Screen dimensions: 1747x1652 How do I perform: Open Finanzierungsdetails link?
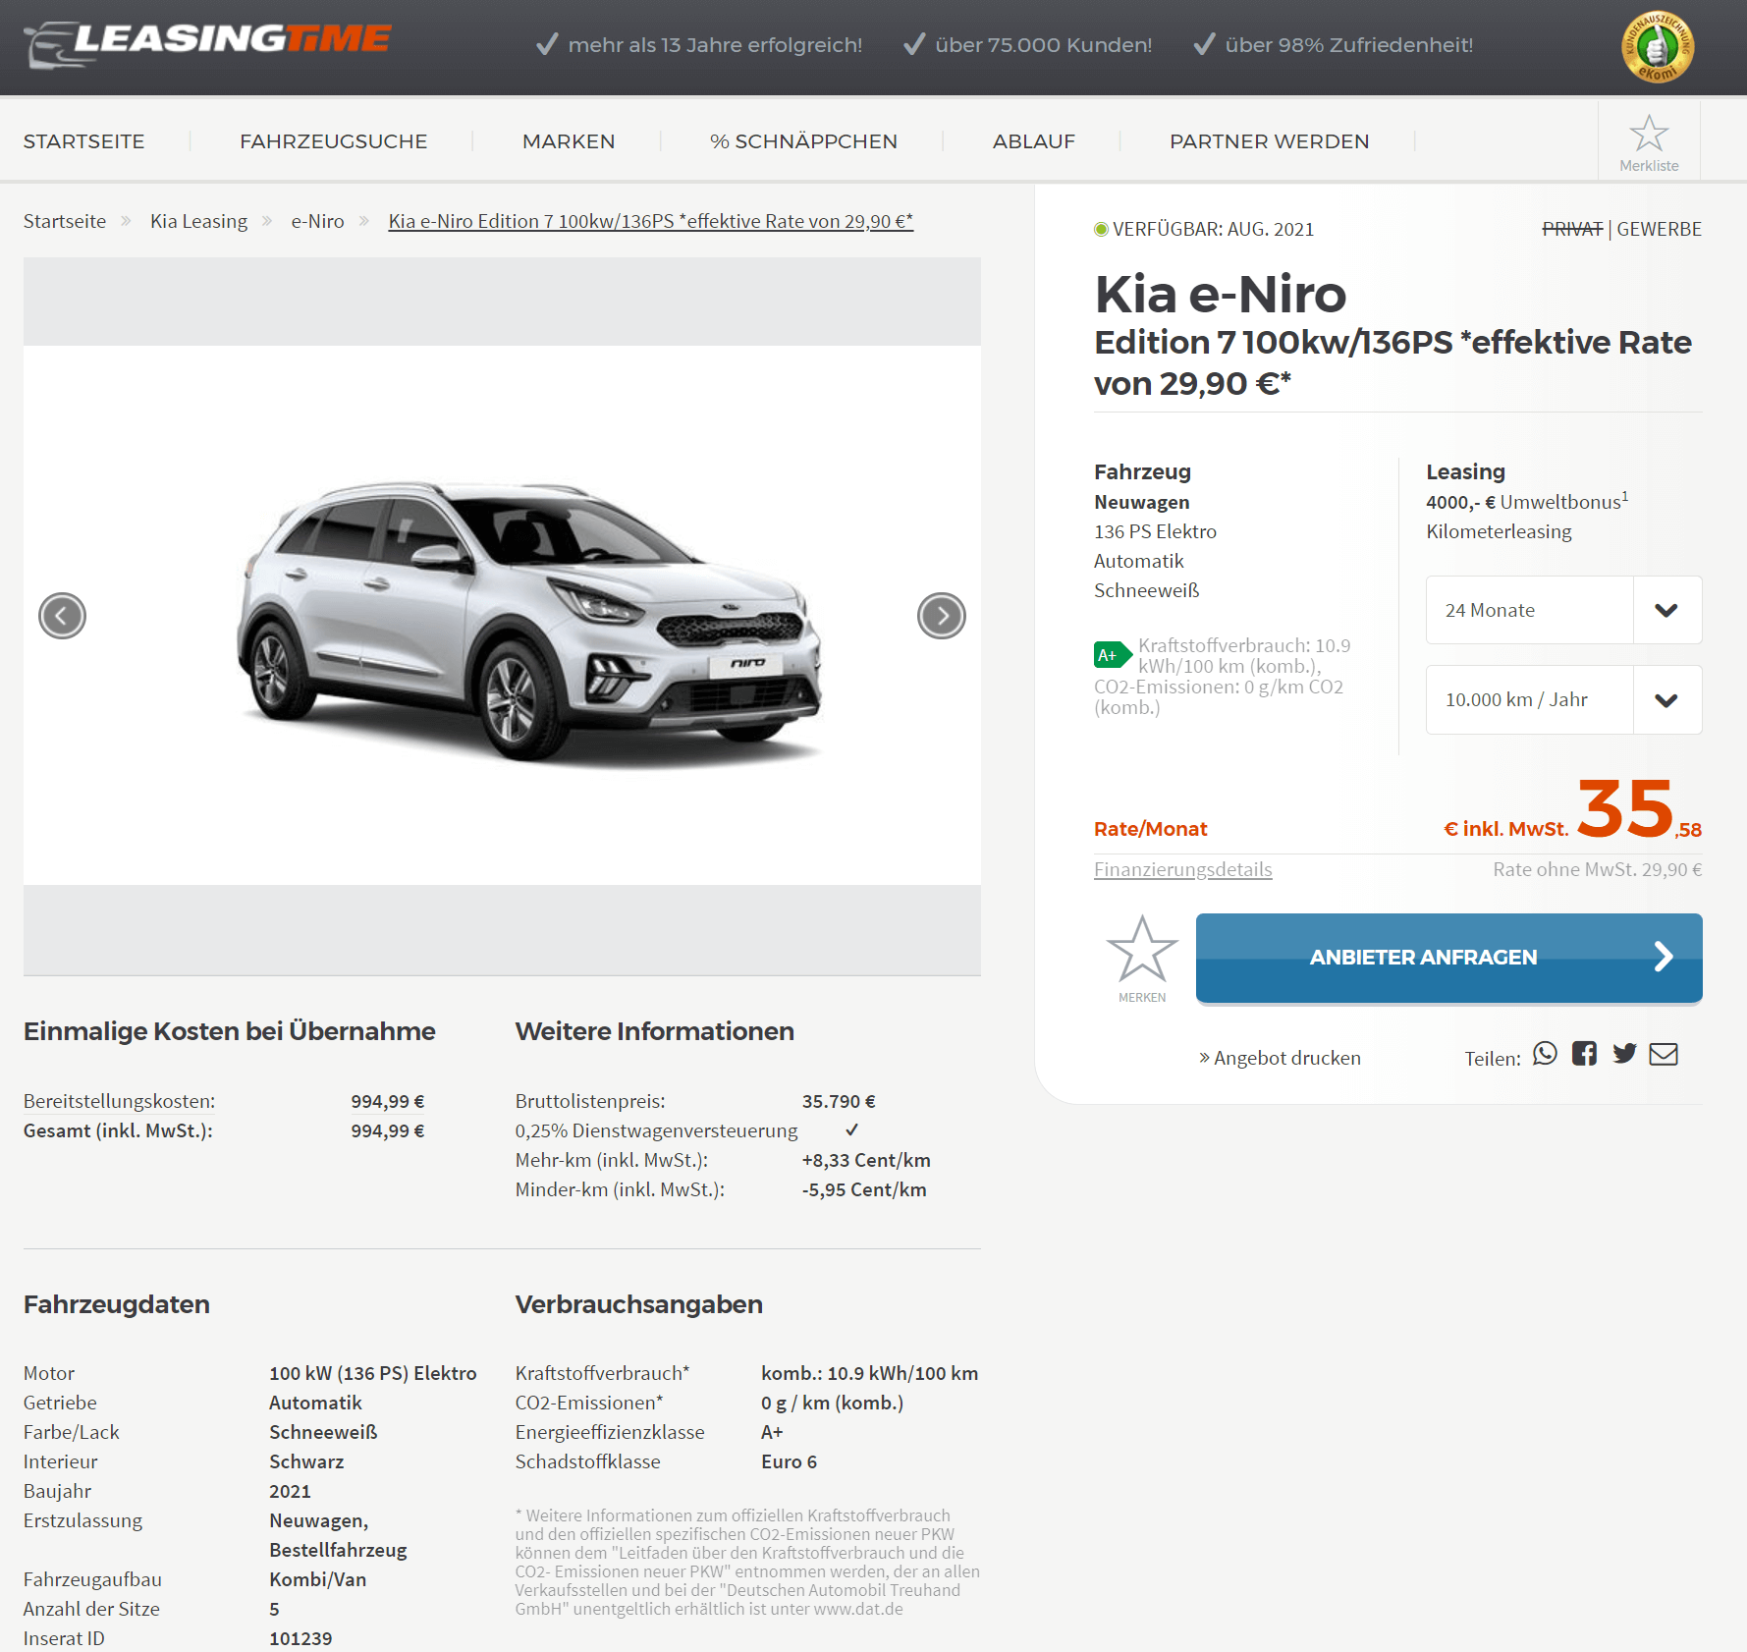[x=1182, y=869]
